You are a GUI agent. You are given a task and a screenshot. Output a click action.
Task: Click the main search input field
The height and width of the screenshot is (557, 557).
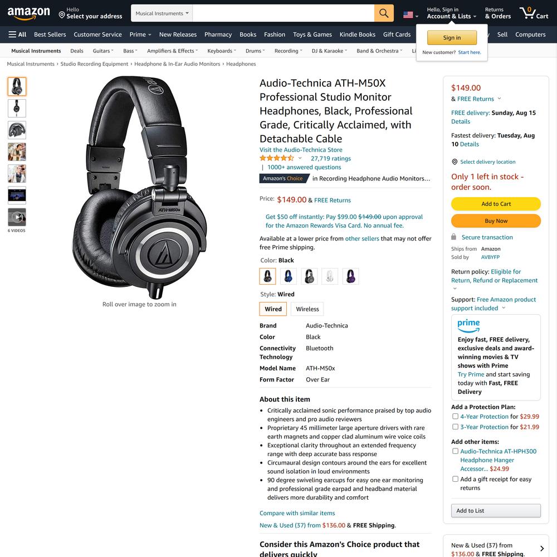[x=283, y=13]
